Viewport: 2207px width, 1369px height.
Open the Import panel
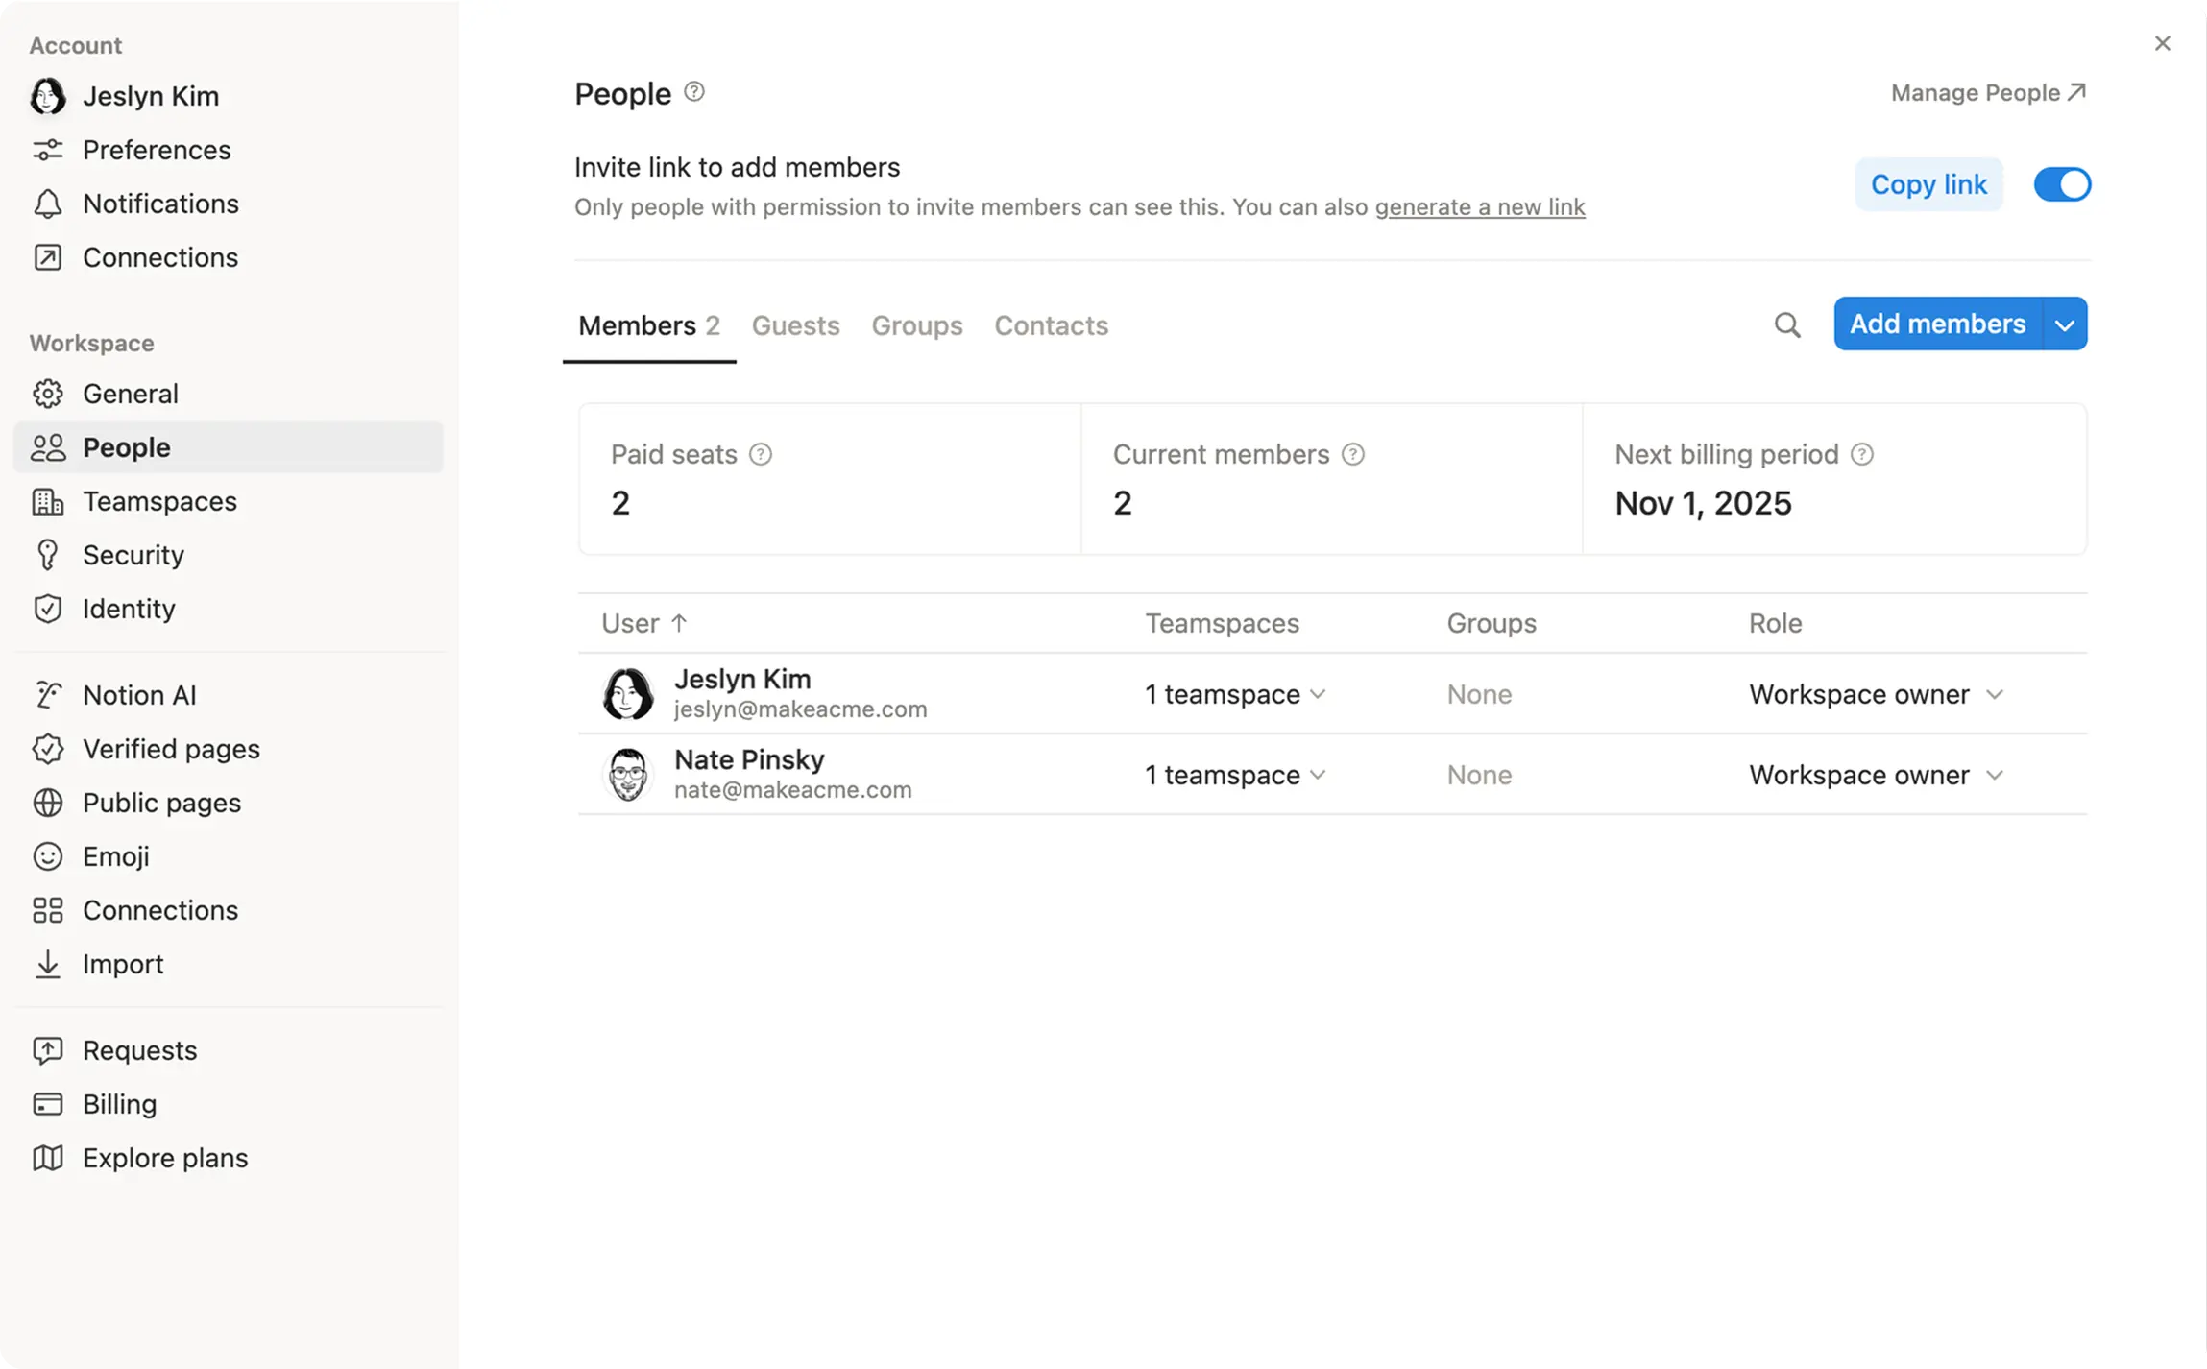point(123,964)
